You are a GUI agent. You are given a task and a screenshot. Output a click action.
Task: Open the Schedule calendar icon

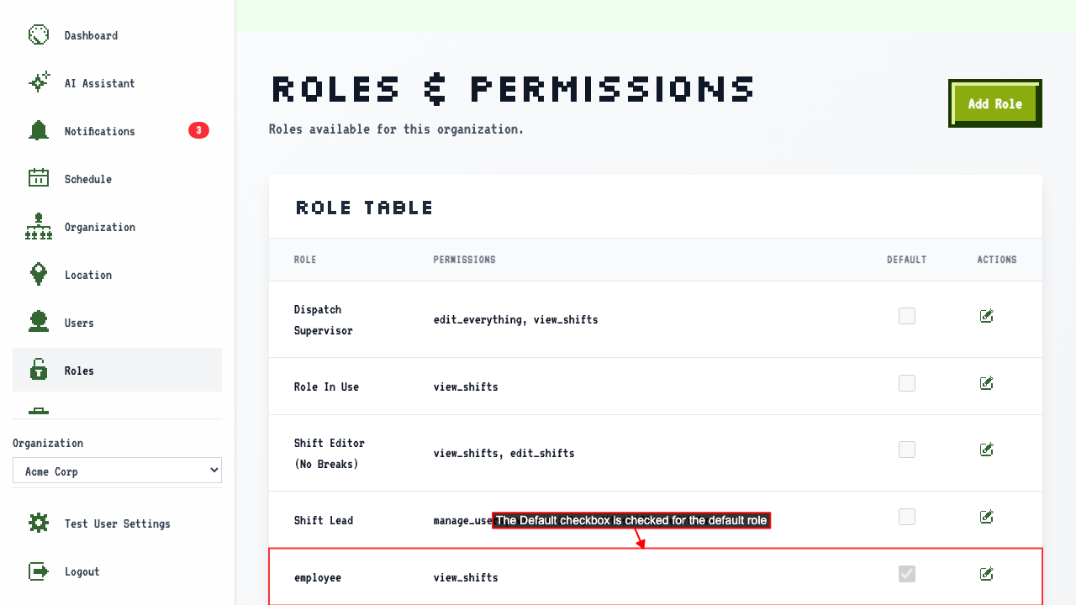[39, 178]
